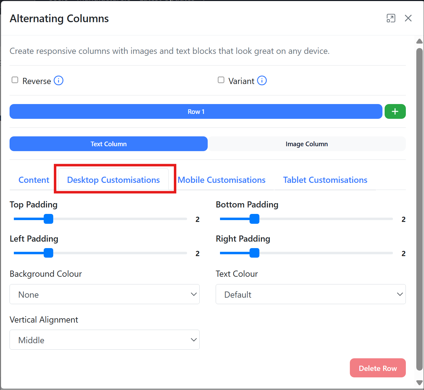Click the Right Padding slider handle

click(x=254, y=253)
